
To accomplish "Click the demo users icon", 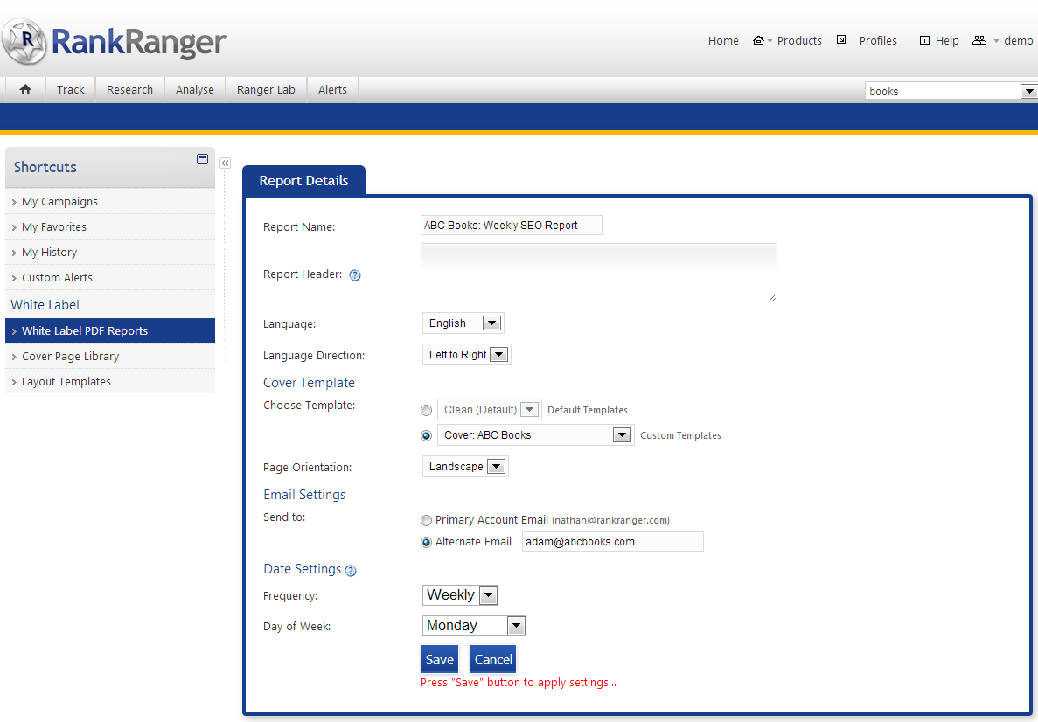I will [979, 40].
